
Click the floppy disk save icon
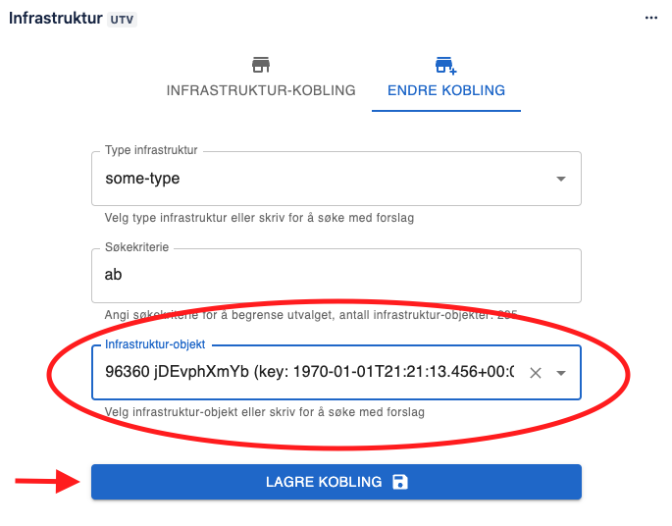399,482
